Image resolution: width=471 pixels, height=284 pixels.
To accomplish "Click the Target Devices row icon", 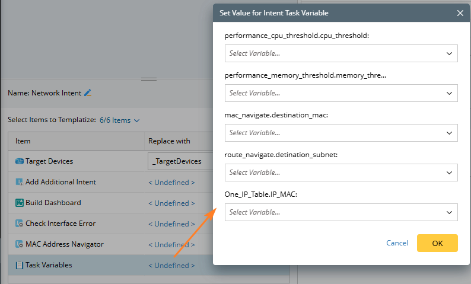I will tap(19, 161).
